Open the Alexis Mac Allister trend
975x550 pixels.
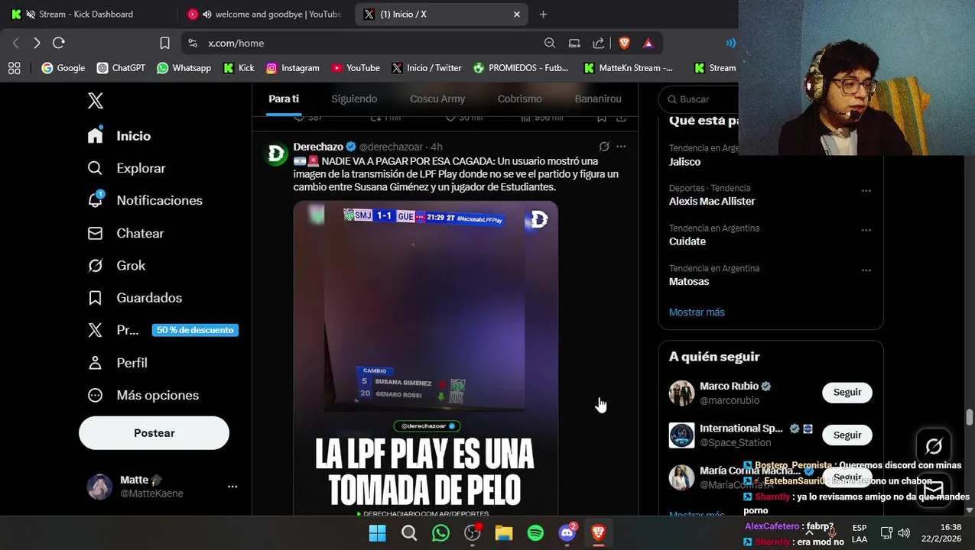pyautogui.click(x=712, y=201)
